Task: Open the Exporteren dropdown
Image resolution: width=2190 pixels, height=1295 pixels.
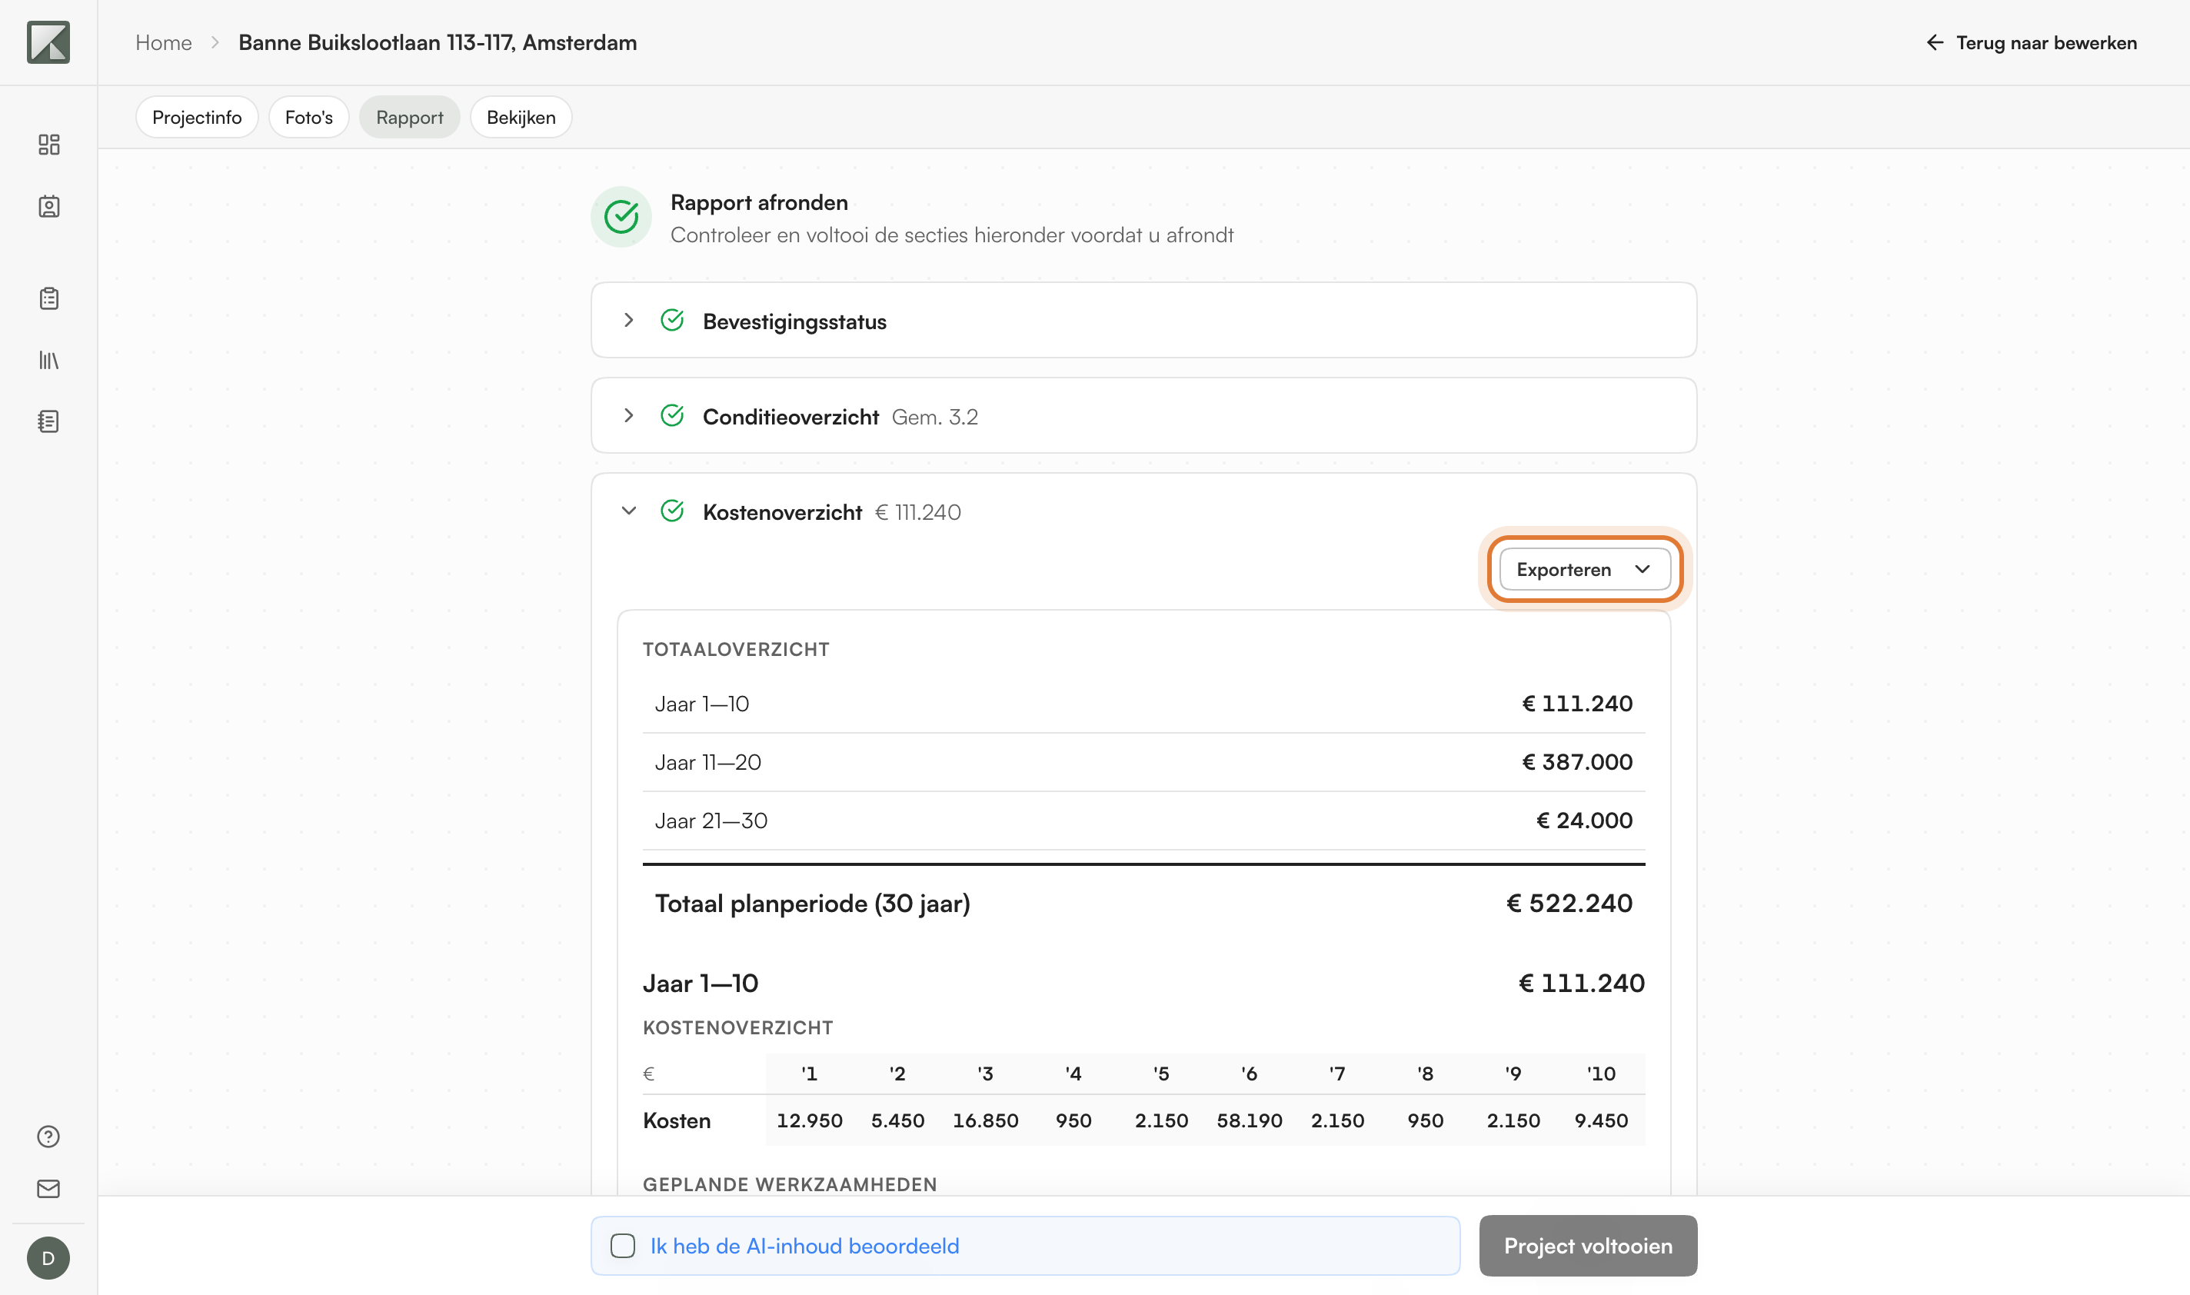Action: click(x=1585, y=569)
